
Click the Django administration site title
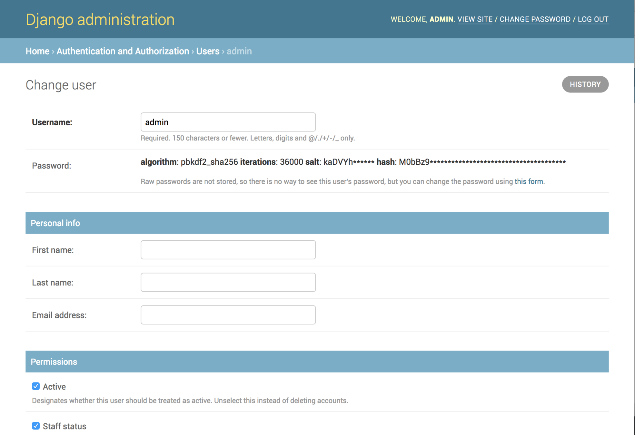(100, 20)
